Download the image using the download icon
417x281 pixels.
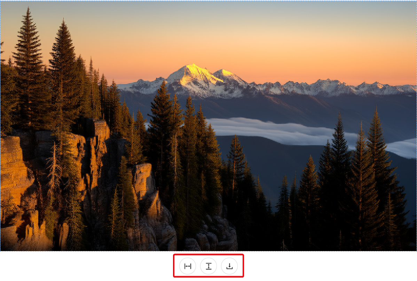pyautogui.click(x=229, y=266)
